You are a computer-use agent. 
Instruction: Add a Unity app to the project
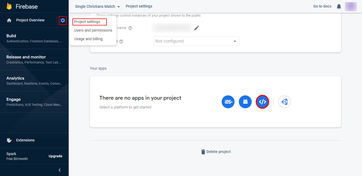284,102
